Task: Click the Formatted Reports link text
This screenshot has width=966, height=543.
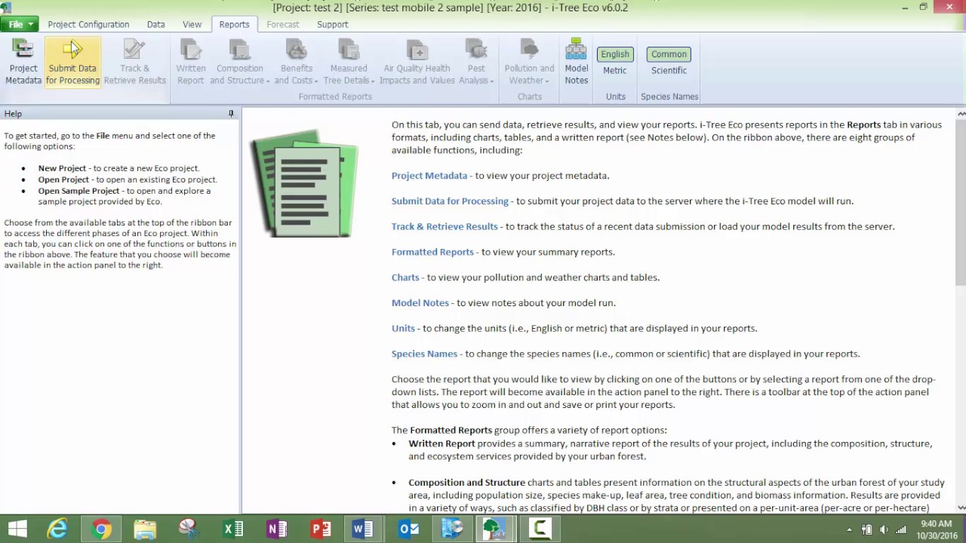Action: (432, 252)
